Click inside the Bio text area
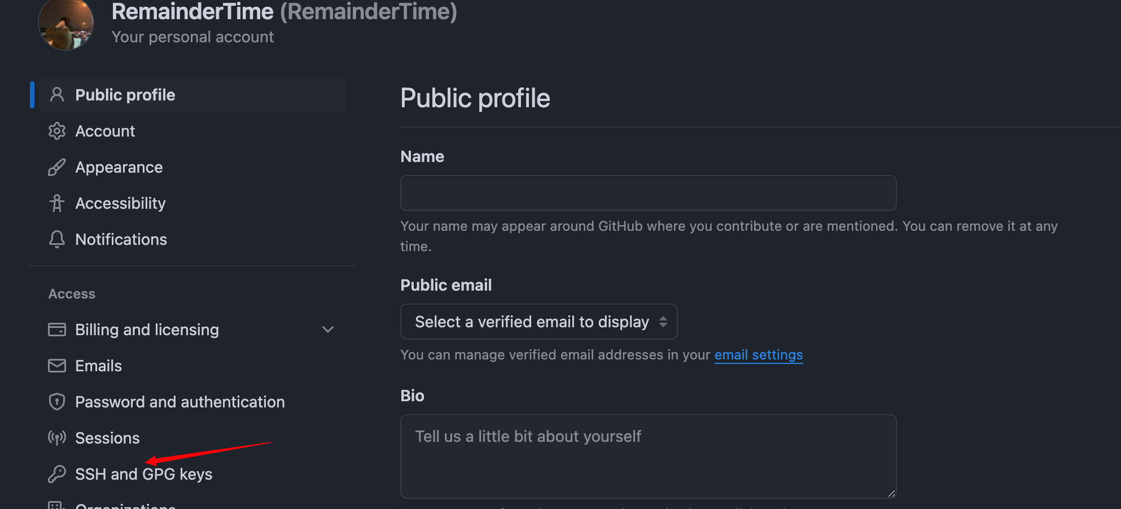Viewport: 1121px width, 509px height. click(x=648, y=456)
